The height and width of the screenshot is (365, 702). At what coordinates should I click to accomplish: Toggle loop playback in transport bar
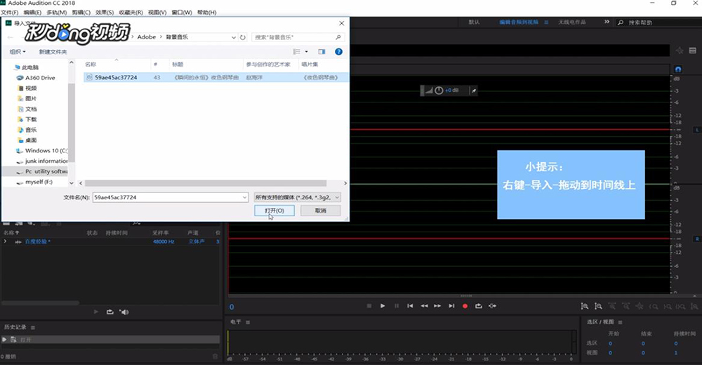(x=479, y=306)
